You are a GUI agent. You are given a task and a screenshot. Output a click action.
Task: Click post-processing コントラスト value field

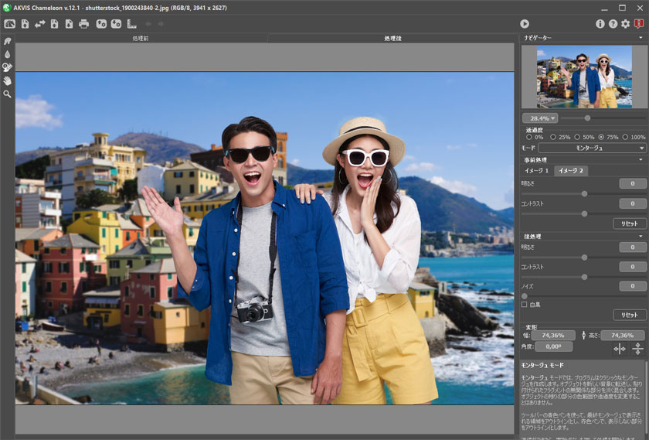633,267
